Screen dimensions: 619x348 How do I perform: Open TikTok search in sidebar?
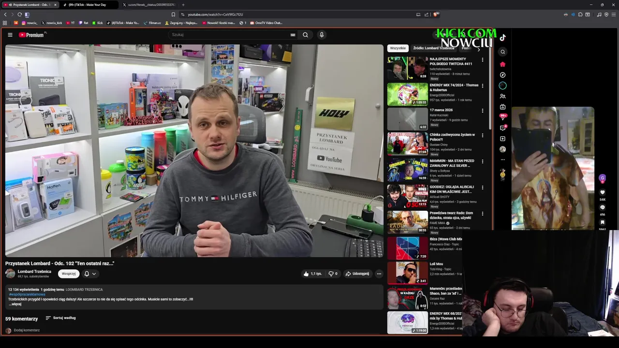coord(502,52)
